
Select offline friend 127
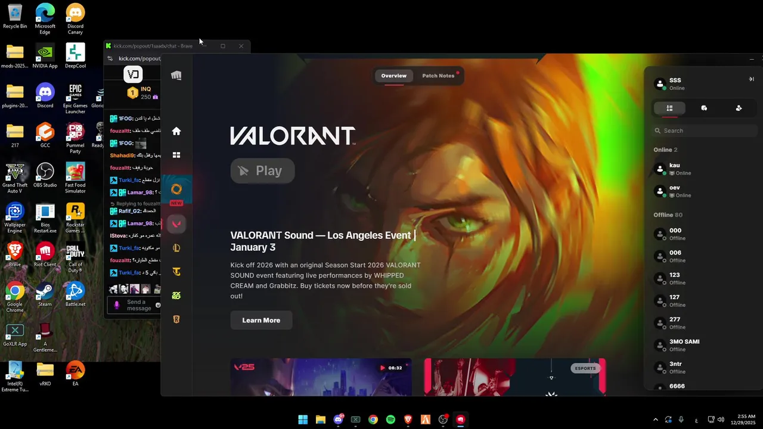(704, 301)
